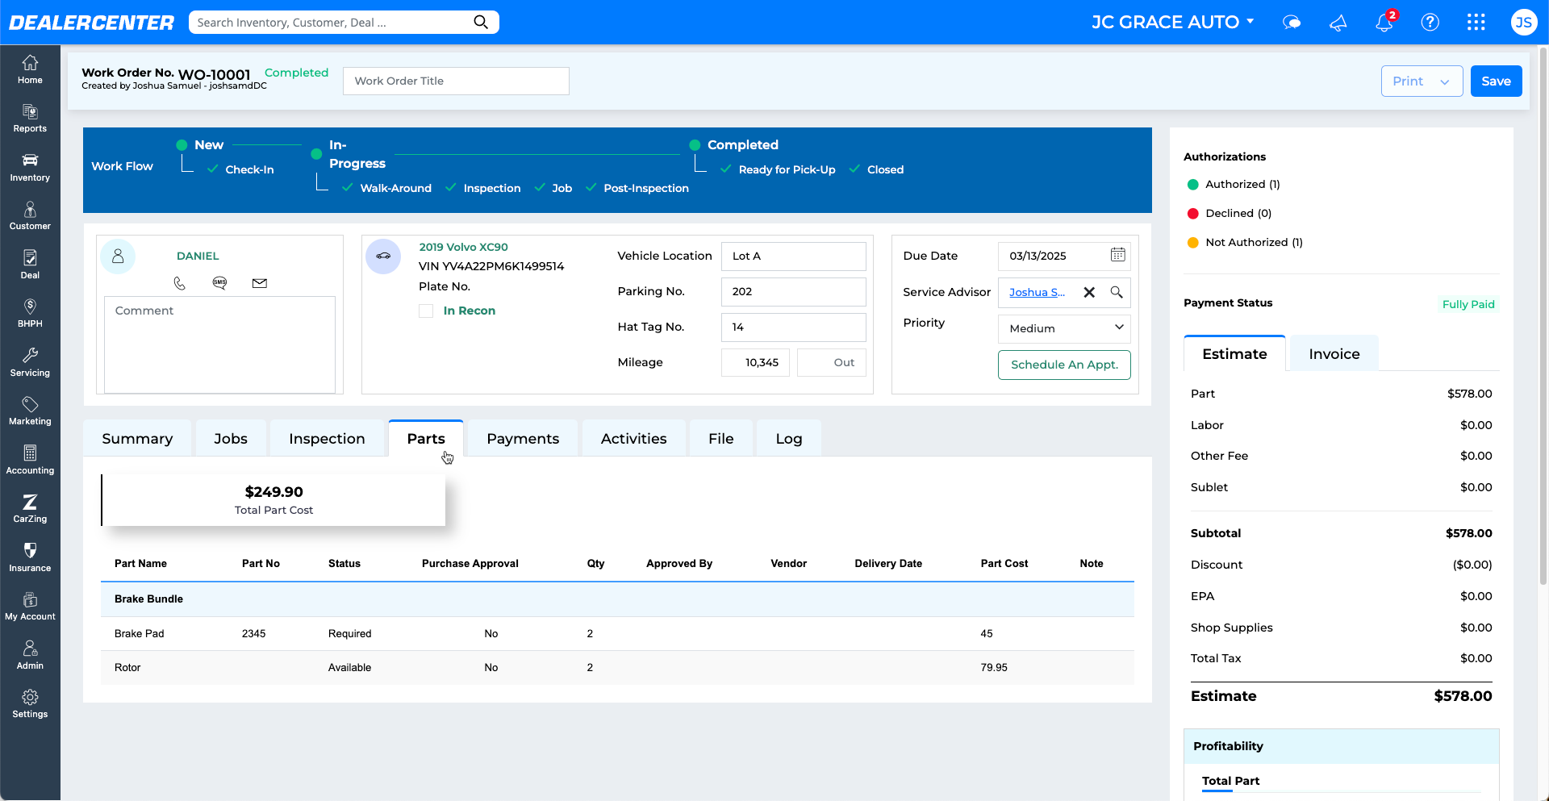Screen dimensions: 1549x801
Task: Email customer Daniel via envelope icon
Action: pos(260,283)
